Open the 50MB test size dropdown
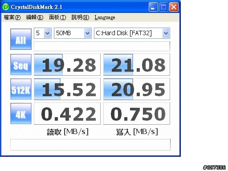This screenshot has height=171, width=228. 73,33
